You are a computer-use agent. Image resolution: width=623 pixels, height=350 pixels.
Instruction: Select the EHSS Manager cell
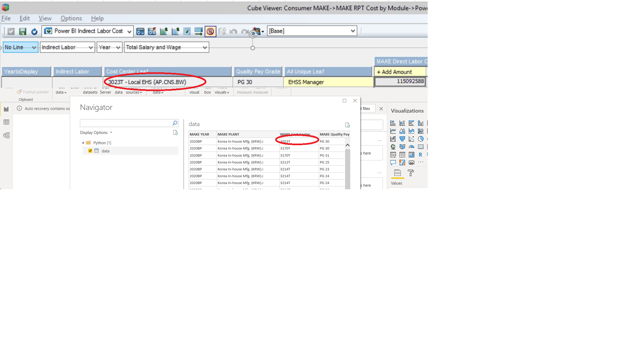click(328, 82)
